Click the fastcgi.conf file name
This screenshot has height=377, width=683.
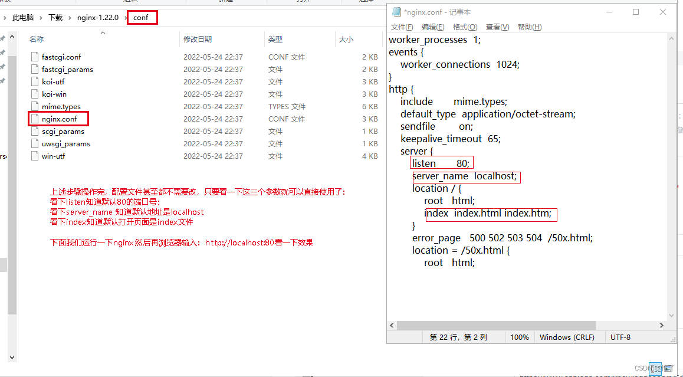click(x=61, y=57)
